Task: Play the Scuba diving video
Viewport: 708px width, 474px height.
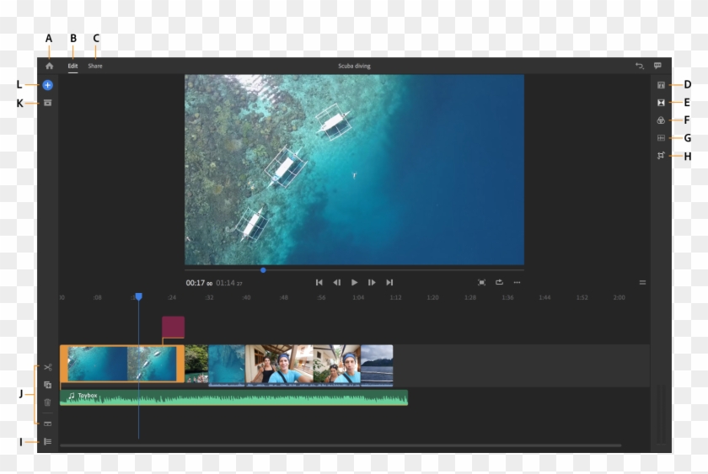Action: coord(354,282)
